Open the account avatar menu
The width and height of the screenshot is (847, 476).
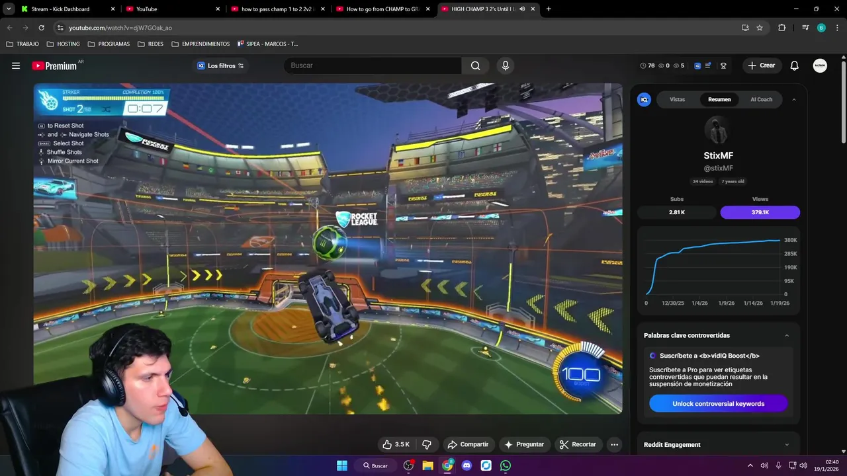pyautogui.click(x=820, y=65)
